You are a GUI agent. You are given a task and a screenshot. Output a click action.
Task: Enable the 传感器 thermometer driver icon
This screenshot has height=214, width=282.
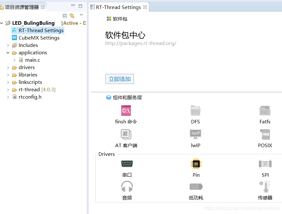(265, 186)
